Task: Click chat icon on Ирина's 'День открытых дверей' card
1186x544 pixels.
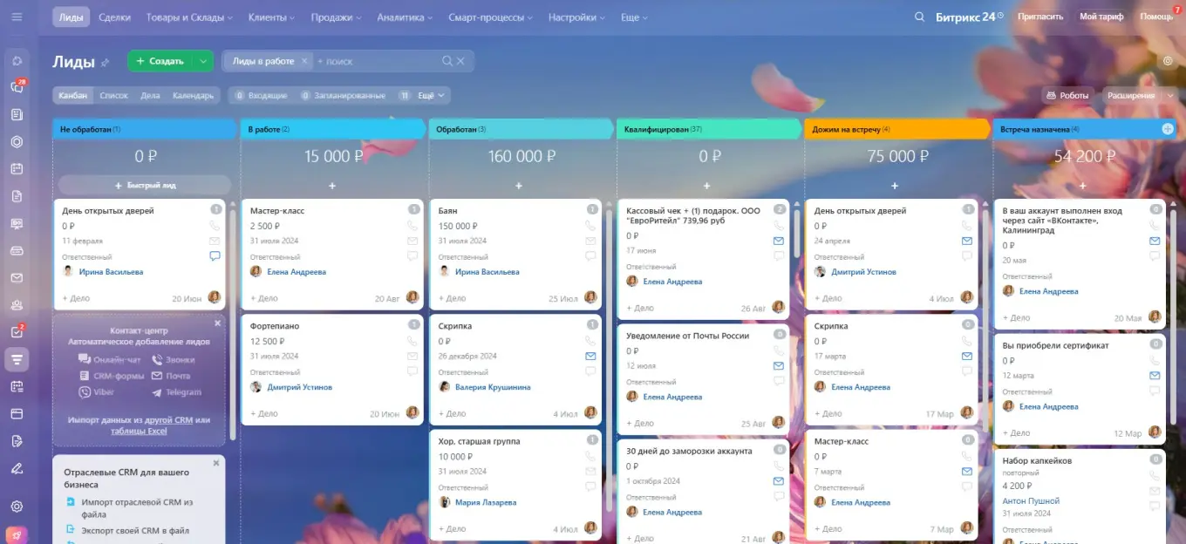Action: click(x=215, y=256)
